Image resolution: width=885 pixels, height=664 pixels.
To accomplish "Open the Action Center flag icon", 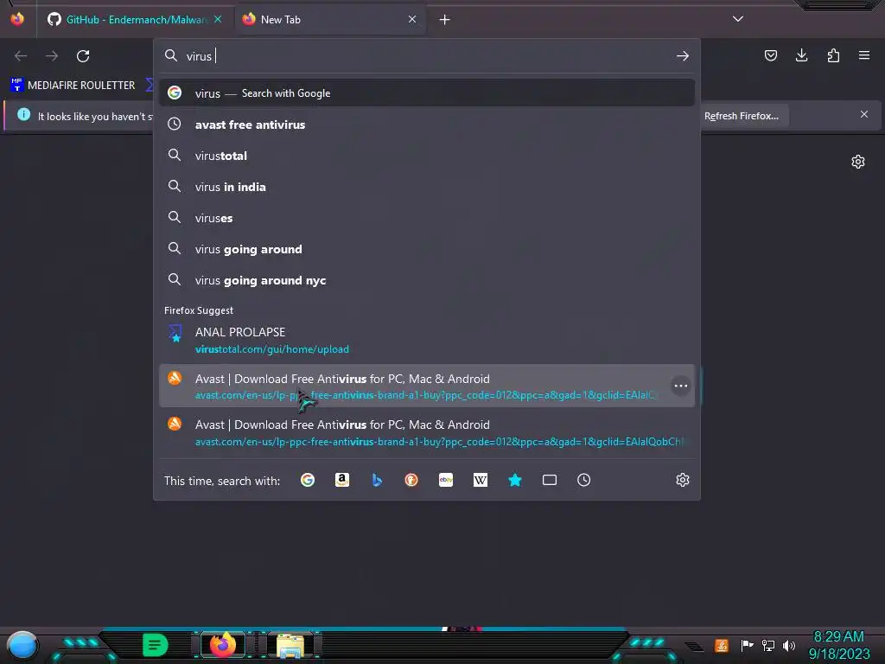I will pos(747,645).
